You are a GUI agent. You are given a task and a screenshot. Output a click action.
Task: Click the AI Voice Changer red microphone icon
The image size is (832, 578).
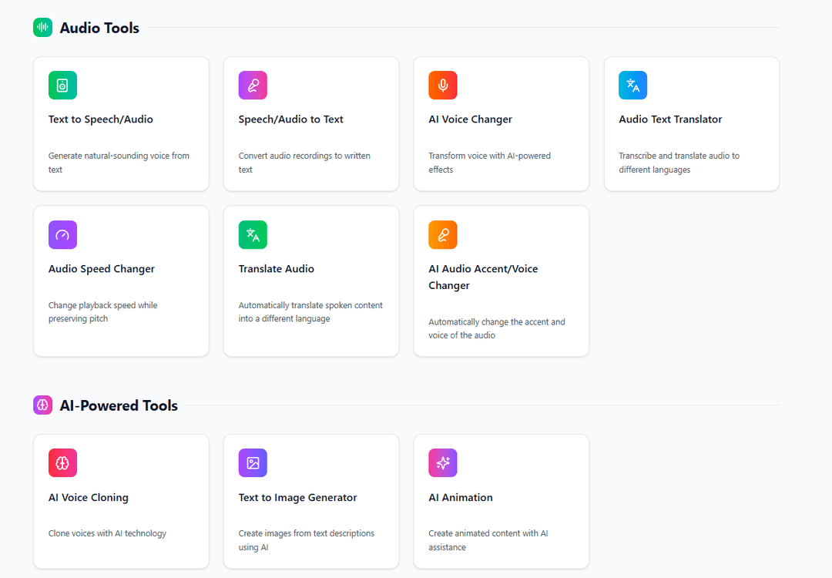(x=443, y=85)
